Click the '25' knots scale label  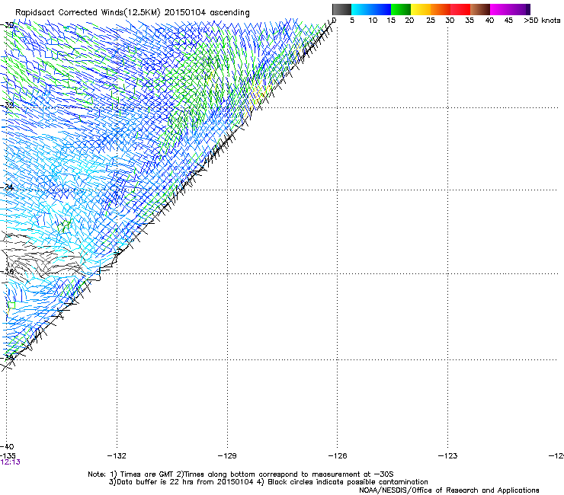tap(431, 21)
